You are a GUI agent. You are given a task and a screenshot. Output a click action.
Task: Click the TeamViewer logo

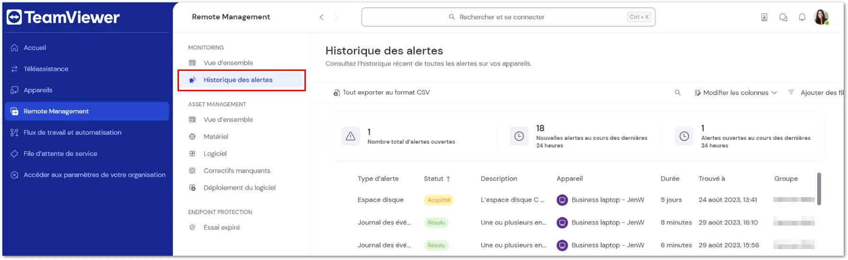(63, 17)
